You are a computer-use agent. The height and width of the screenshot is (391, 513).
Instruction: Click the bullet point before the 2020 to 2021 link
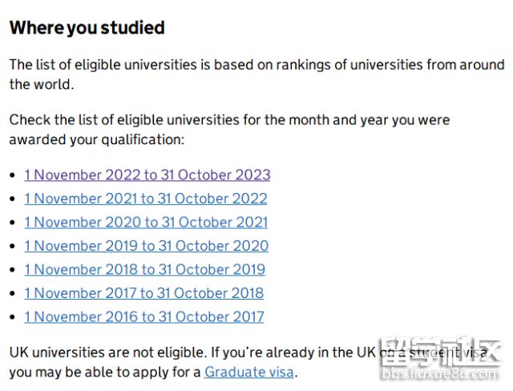pos(13,223)
